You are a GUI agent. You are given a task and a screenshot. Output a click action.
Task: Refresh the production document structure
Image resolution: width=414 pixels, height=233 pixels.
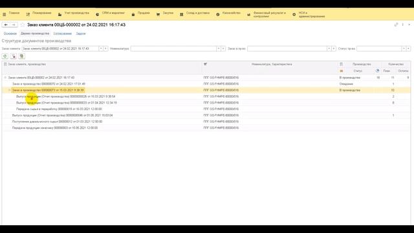[x=5, y=56]
